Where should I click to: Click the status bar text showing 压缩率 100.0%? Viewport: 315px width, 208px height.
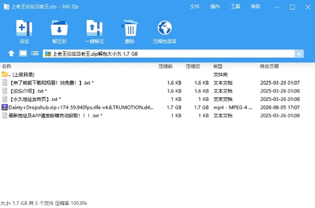[x=71, y=203]
